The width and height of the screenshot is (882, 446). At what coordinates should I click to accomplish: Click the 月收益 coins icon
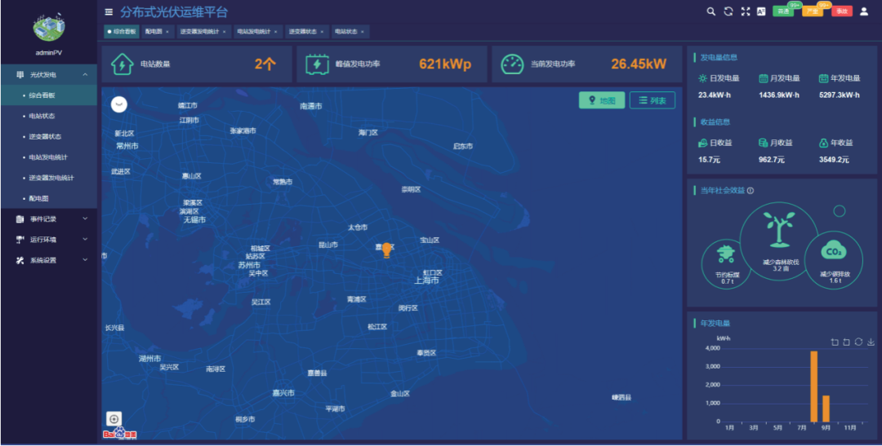[x=764, y=144]
